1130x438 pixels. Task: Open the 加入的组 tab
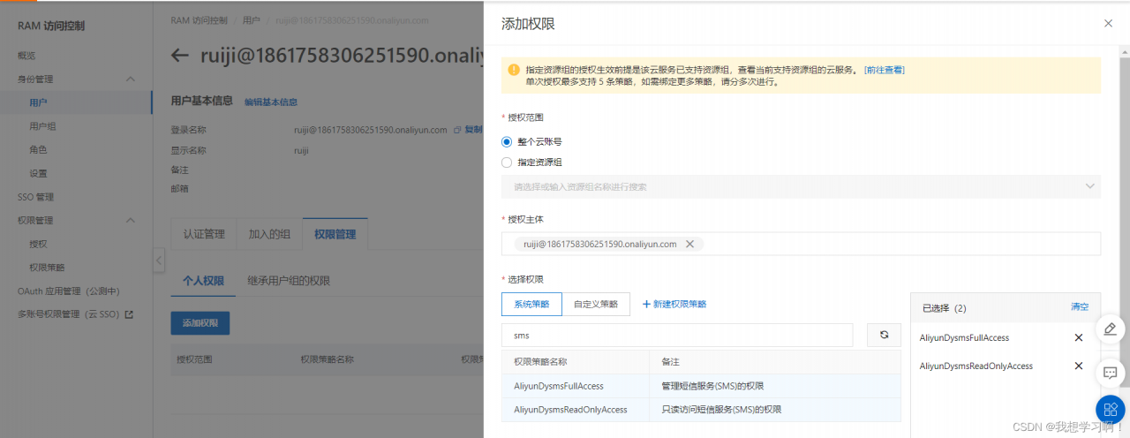pos(269,234)
